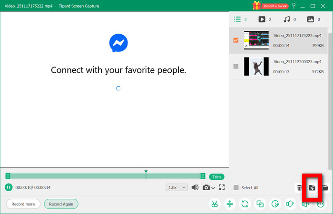The image size is (333, 214).
Task: Pause the video playback
Action: 9,187
